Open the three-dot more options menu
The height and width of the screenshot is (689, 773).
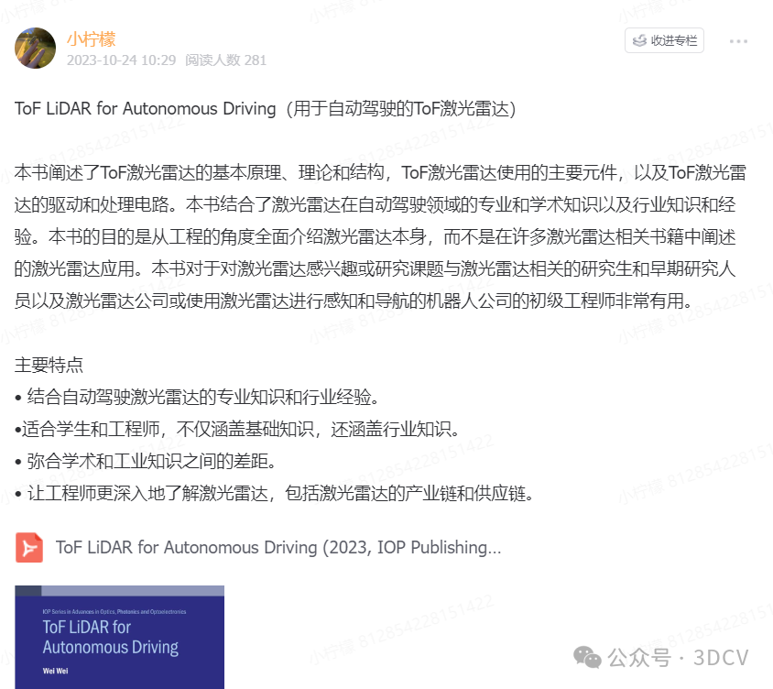[738, 41]
